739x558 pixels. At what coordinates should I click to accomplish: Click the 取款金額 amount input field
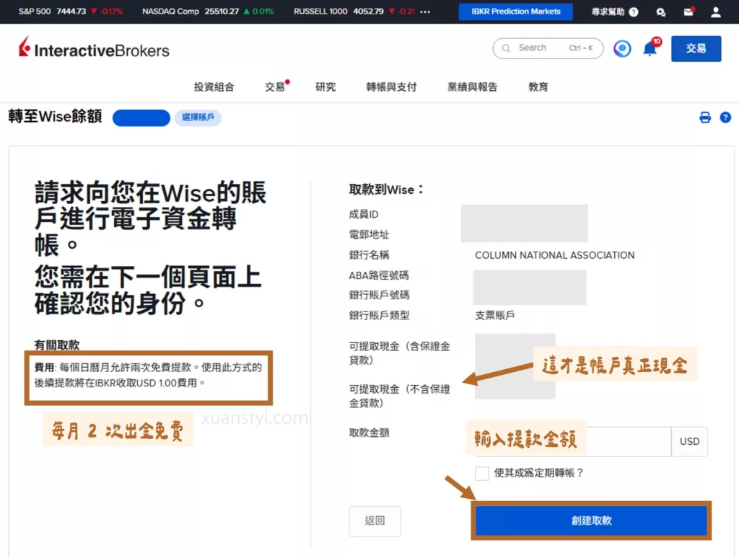coord(572,441)
